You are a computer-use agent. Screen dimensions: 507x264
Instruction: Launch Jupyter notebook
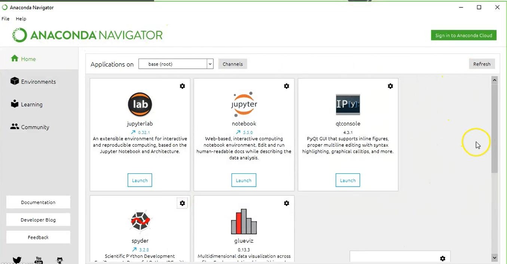(244, 180)
